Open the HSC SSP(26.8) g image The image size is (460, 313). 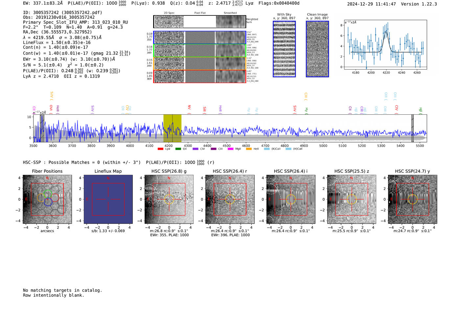pyautogui.click(x=169, y=199)
